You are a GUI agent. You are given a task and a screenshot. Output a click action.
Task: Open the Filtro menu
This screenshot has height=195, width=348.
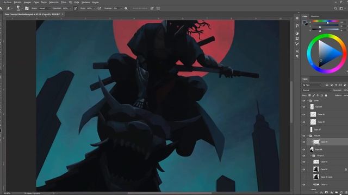tap(64, 2)
